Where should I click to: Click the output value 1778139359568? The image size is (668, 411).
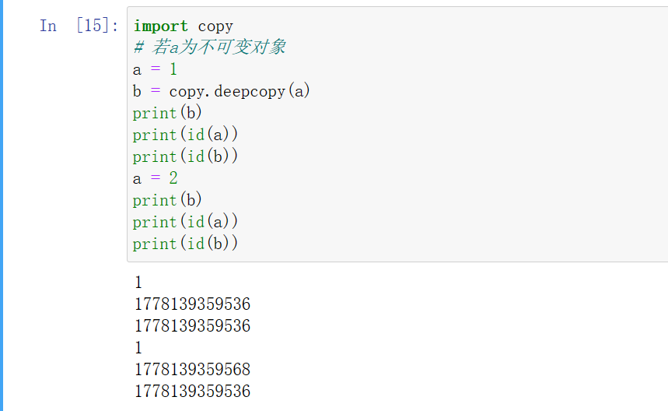pyautogui.click(x=193, y=369)
